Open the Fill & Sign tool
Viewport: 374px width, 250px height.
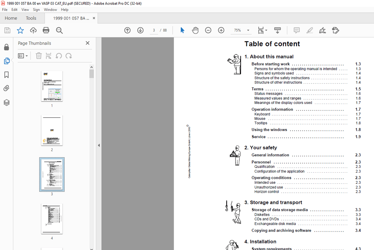(336, 30)
